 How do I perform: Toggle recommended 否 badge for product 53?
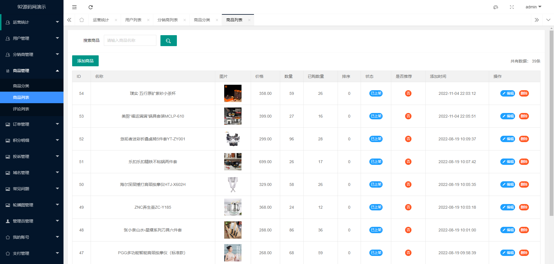(x=408, y=116)
